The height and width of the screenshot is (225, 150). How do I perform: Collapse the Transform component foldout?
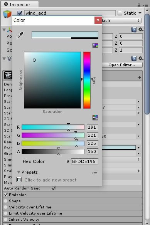[4, 30]
